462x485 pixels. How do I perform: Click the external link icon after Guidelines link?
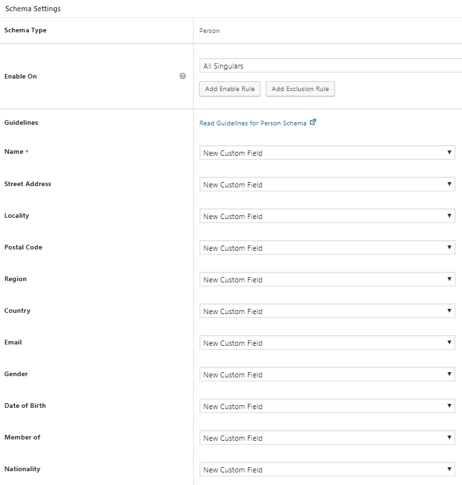pyautogui.click(x=313, y=122)
